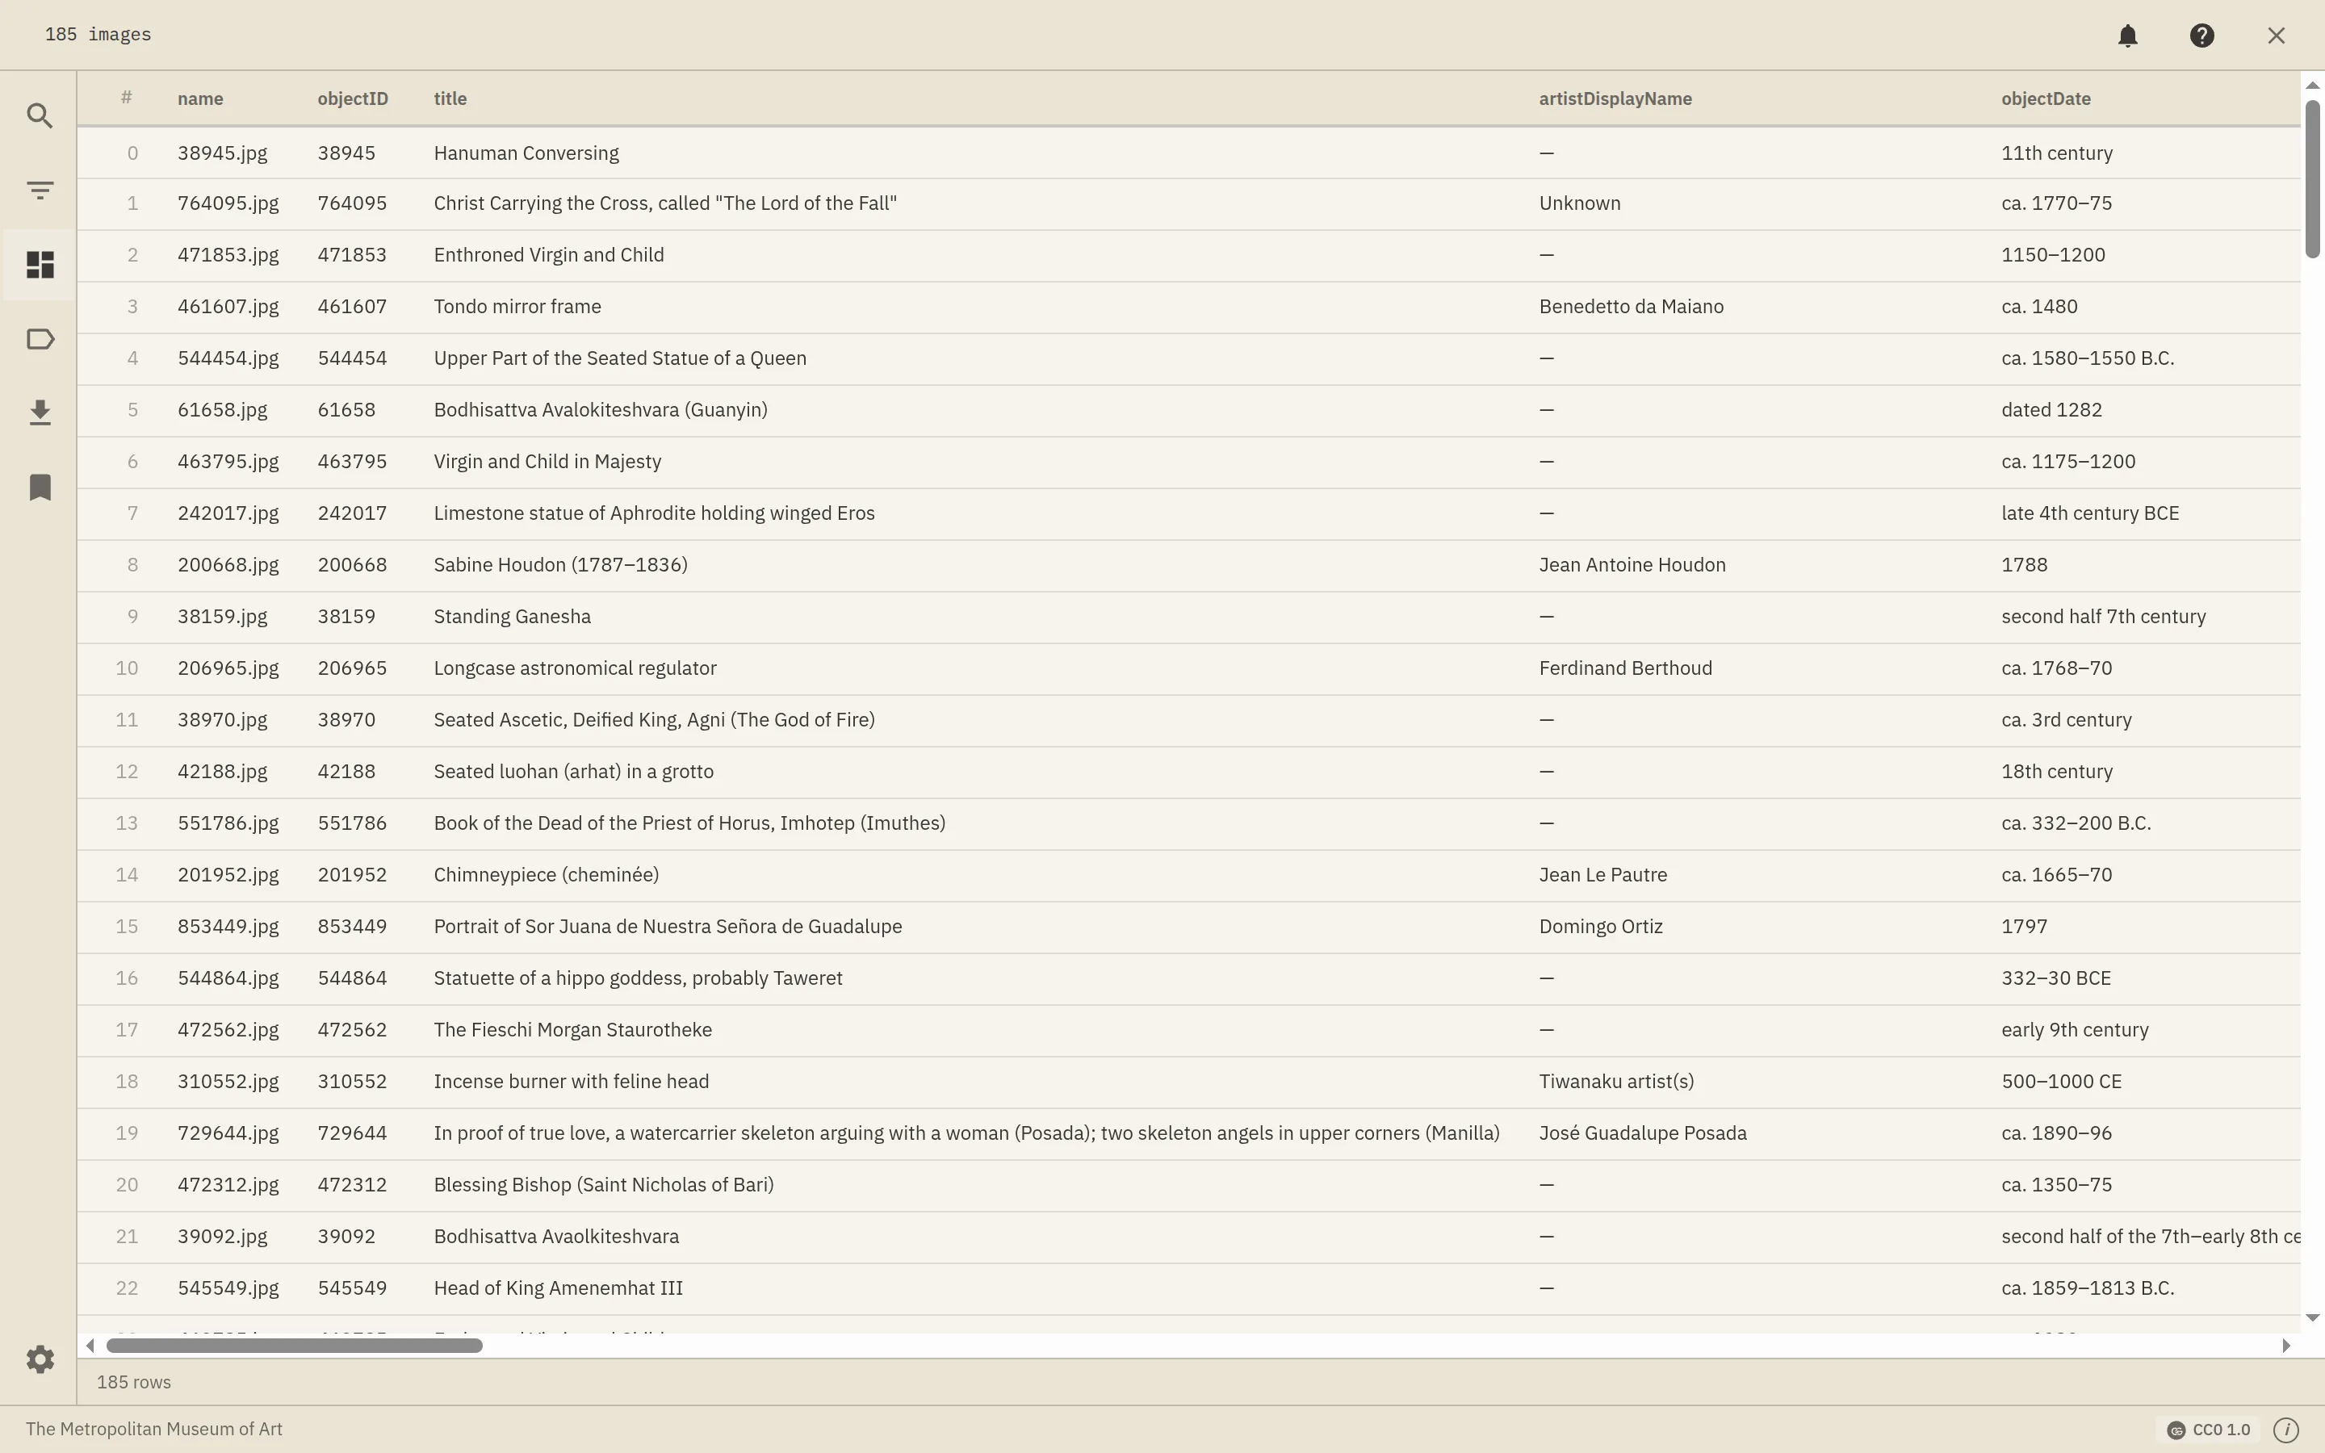Click artist Benedetto da Maiano
The height and width of the screenshot is (1453, 2325).
click(x=1632, y=307)
